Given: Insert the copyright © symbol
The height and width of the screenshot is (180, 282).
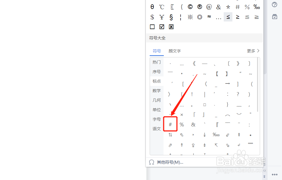Looking at the screenshot, I should pos(190,7).
